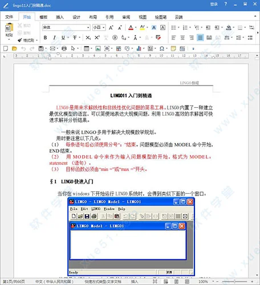This screenshot has width=260, height=285.
Task: Click the Omega symbol icon
Action: pyautogui.click(x=162, y=48)
